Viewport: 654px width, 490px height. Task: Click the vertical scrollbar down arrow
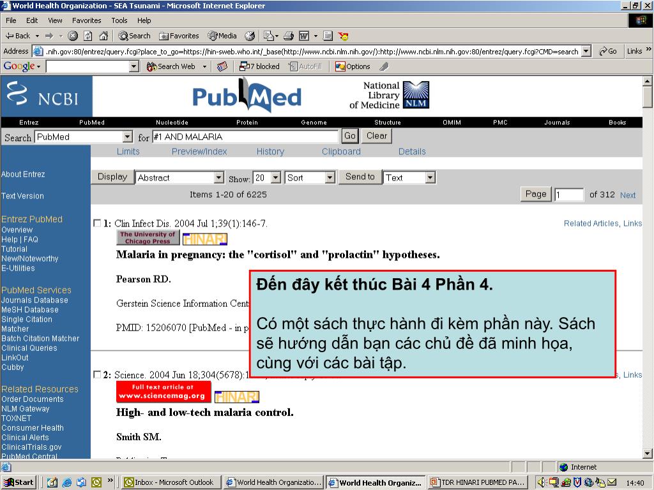tap(648, 454)
